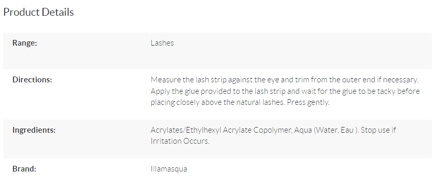447x192 pixels.
Task: Select the Ingredients: label
Action: pos(34,130)
